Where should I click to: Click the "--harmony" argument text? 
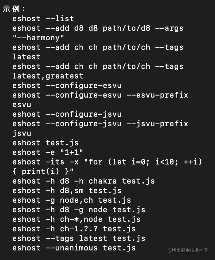38,38
